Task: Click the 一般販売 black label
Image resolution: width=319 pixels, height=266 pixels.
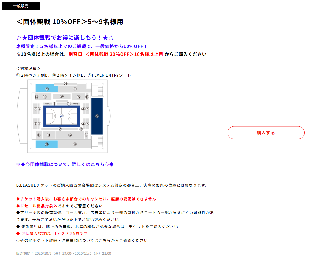Action: click(21, 6)
